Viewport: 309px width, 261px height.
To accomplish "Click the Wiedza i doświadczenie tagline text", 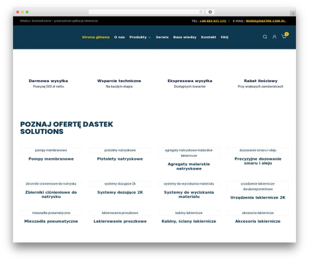I will point(59,21).
